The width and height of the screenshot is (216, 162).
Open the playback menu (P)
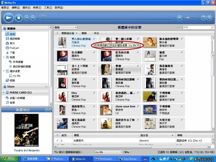tap(26, 7)
